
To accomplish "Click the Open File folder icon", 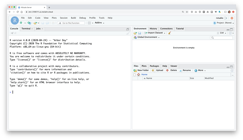I will [35, 23].
